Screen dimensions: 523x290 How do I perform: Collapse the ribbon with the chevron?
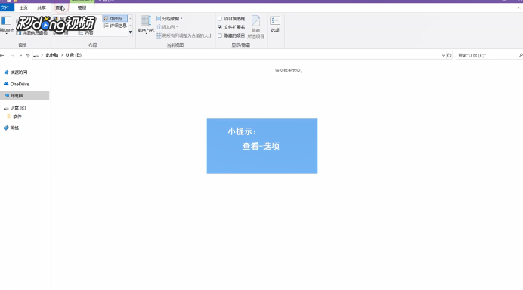click(x=518, y=8)
